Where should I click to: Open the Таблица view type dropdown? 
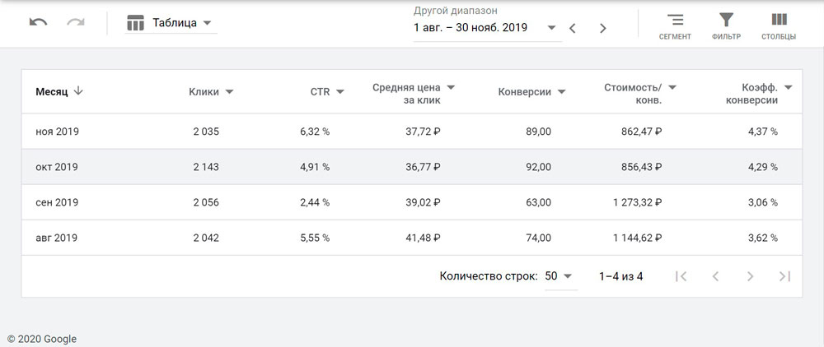pyautogui.click(x=170, y=23)
